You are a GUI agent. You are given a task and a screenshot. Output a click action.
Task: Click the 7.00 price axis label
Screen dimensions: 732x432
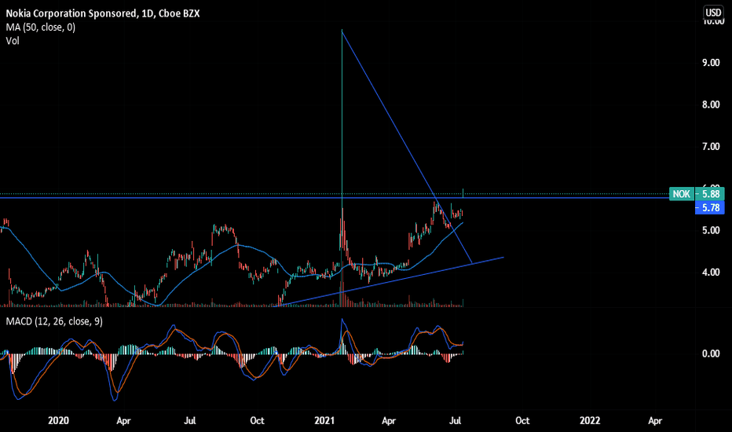coord(711,147)
